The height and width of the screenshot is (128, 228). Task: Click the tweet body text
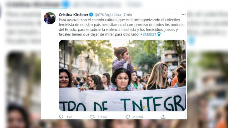[121, 27]
